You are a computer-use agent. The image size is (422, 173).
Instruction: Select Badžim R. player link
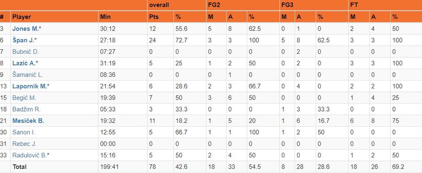(x=26, y=109)
